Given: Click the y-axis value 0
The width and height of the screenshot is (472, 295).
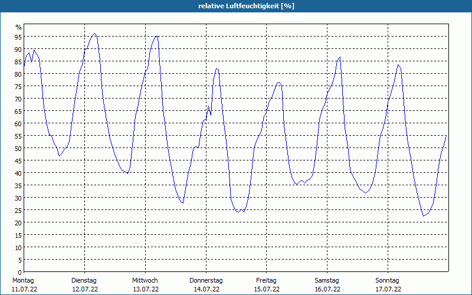Looking at the screenshot, I should point(20,273).
